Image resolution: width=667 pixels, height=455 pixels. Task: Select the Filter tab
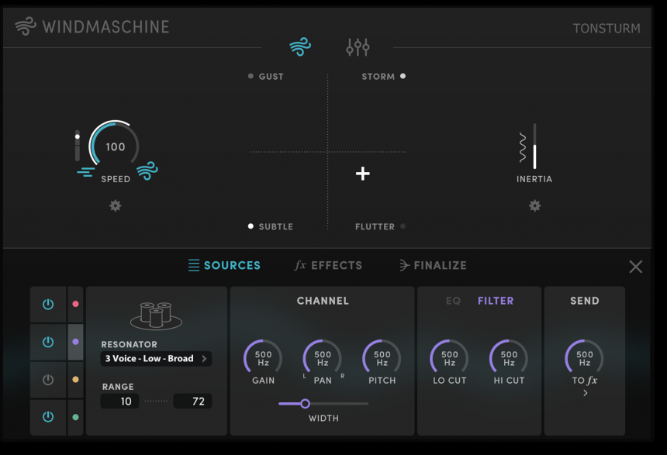(496, 301)
